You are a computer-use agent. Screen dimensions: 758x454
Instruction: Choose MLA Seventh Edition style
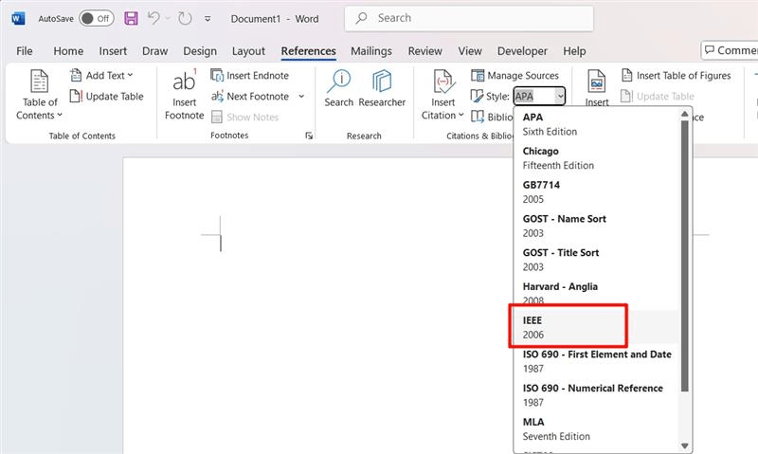pyautogui.click(x=596, y=428)
